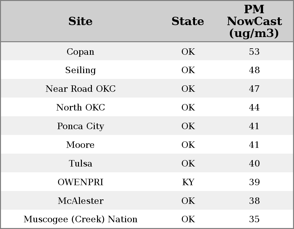Select the Tulsa site cell
294x229 pixels.
(80, 164)
